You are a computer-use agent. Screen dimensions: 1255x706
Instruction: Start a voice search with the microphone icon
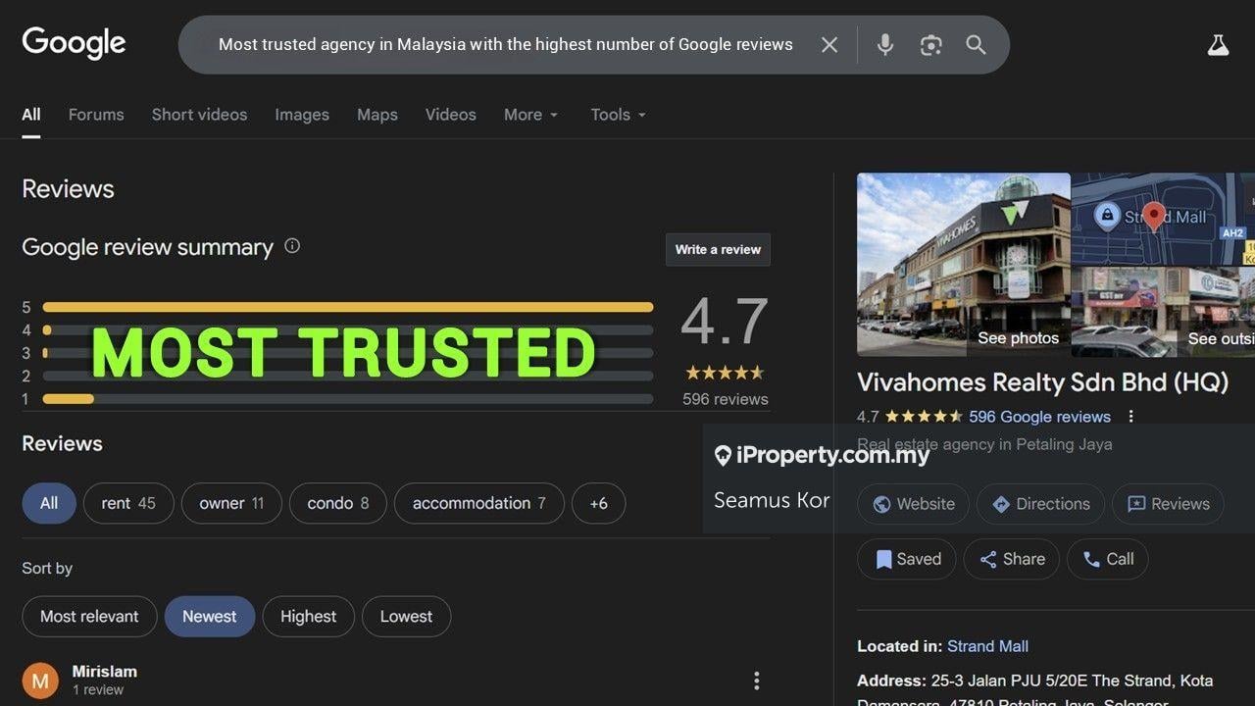coord(884,44)
